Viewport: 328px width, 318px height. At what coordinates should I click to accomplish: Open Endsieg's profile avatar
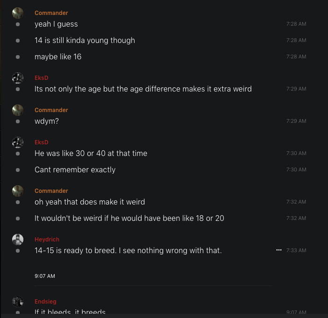tap(18, 302)
